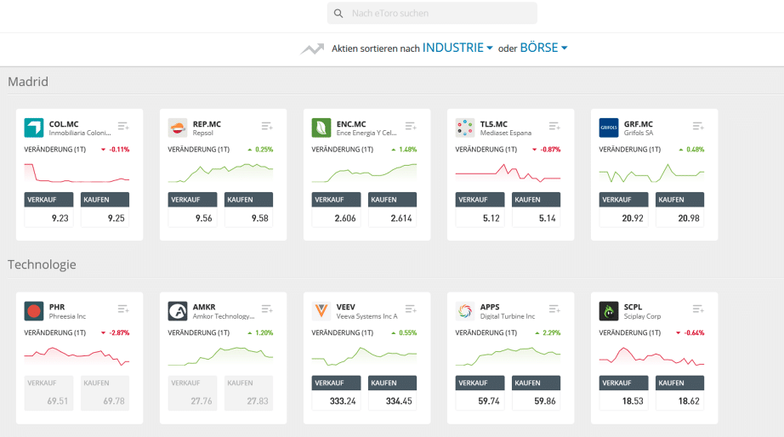Click the Digital Turbine APPS logo
784x437 pixels.
(465, 311)
